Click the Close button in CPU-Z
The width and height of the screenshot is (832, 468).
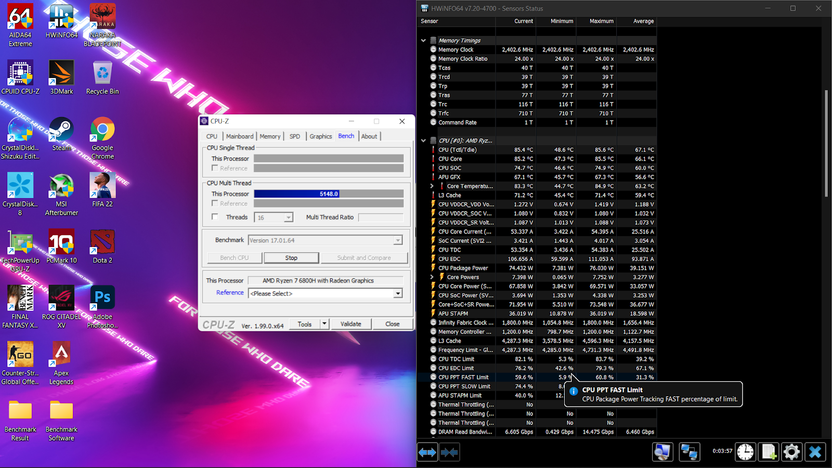(x=393, y=324)
